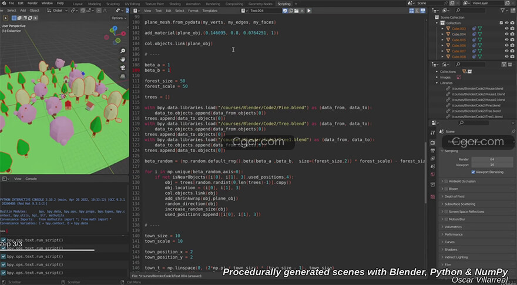This screenshot has height=285, width=517.
Task: Open the Scene properties tab
Action: pyautogui.click(x=432, y=166)
